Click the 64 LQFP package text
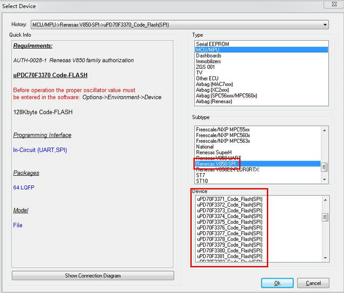This screenshot has height=293, width=344. 24,187
